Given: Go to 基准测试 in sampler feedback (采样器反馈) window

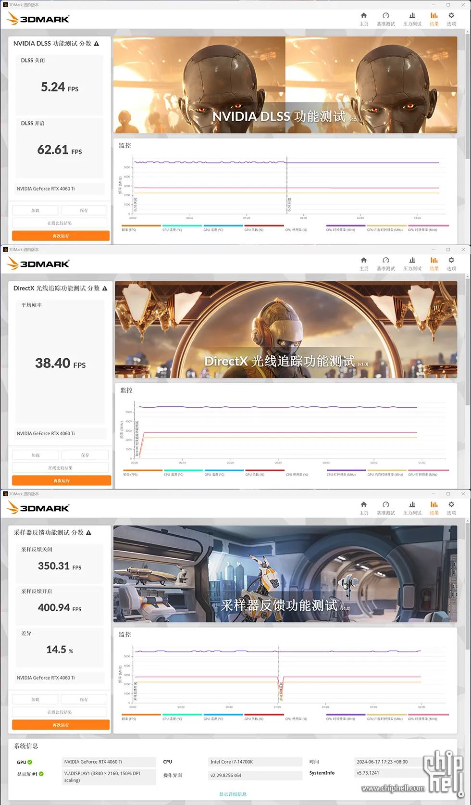Looking at the screenshot, I should click(x=385, y=508).
